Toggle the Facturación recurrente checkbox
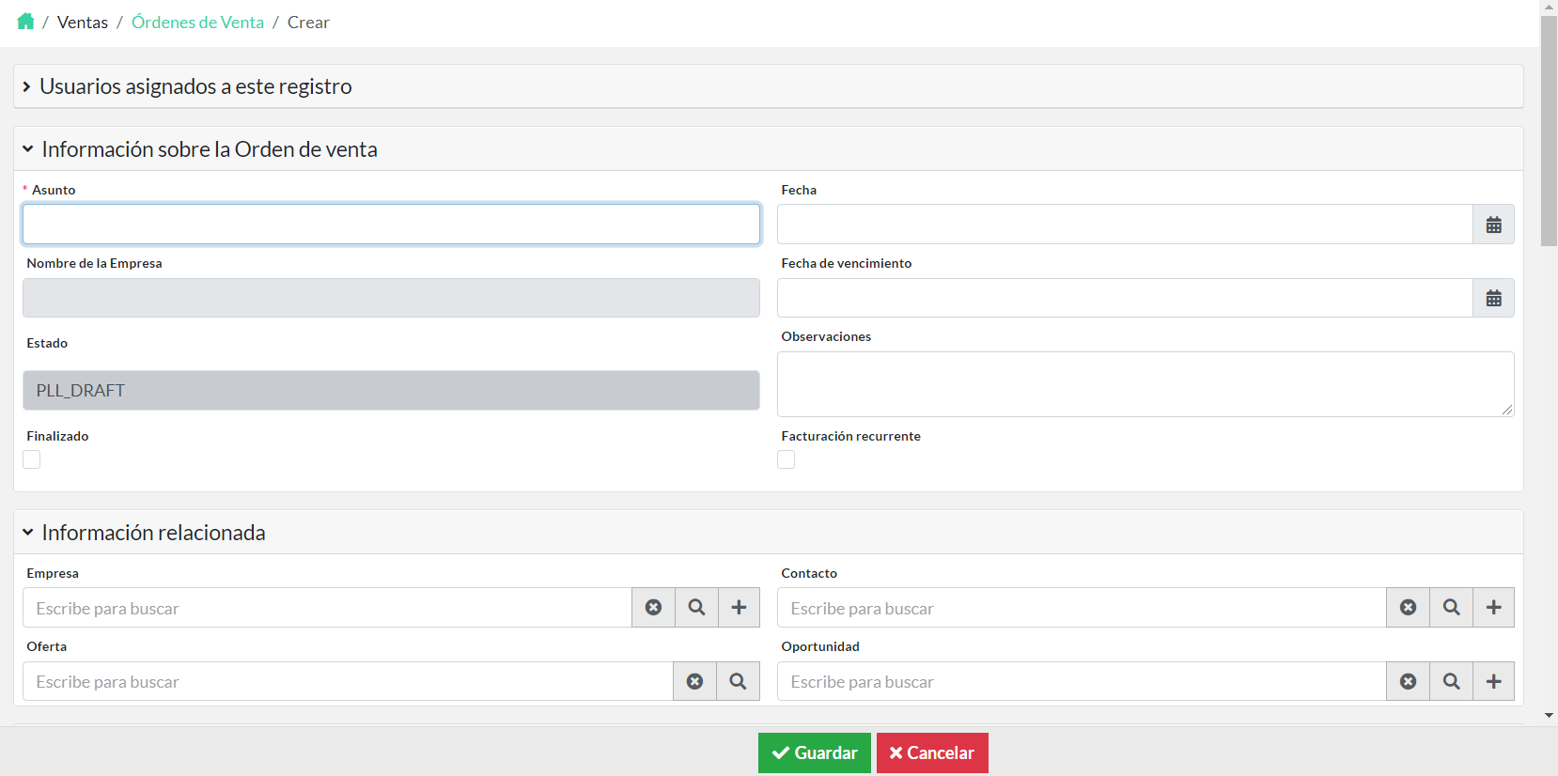Image resolution: width=1558 pixels, height=776 pixels. (787, 459)
